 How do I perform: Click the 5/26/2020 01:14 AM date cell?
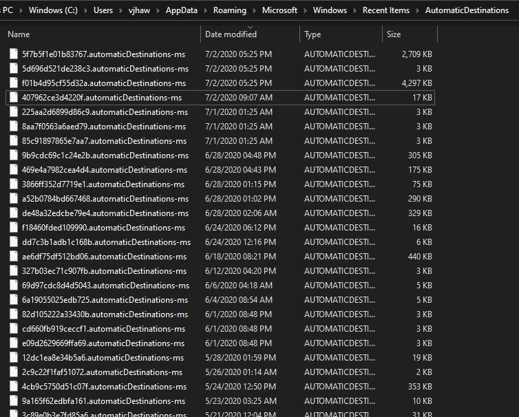[241, 372]
